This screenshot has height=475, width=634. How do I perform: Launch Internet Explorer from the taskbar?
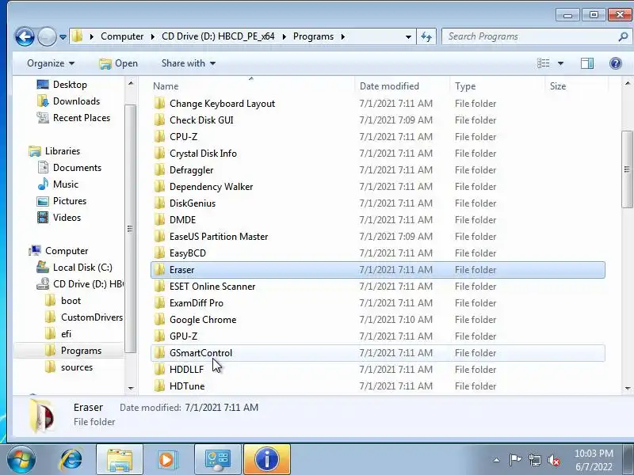(x=71, y=460)
